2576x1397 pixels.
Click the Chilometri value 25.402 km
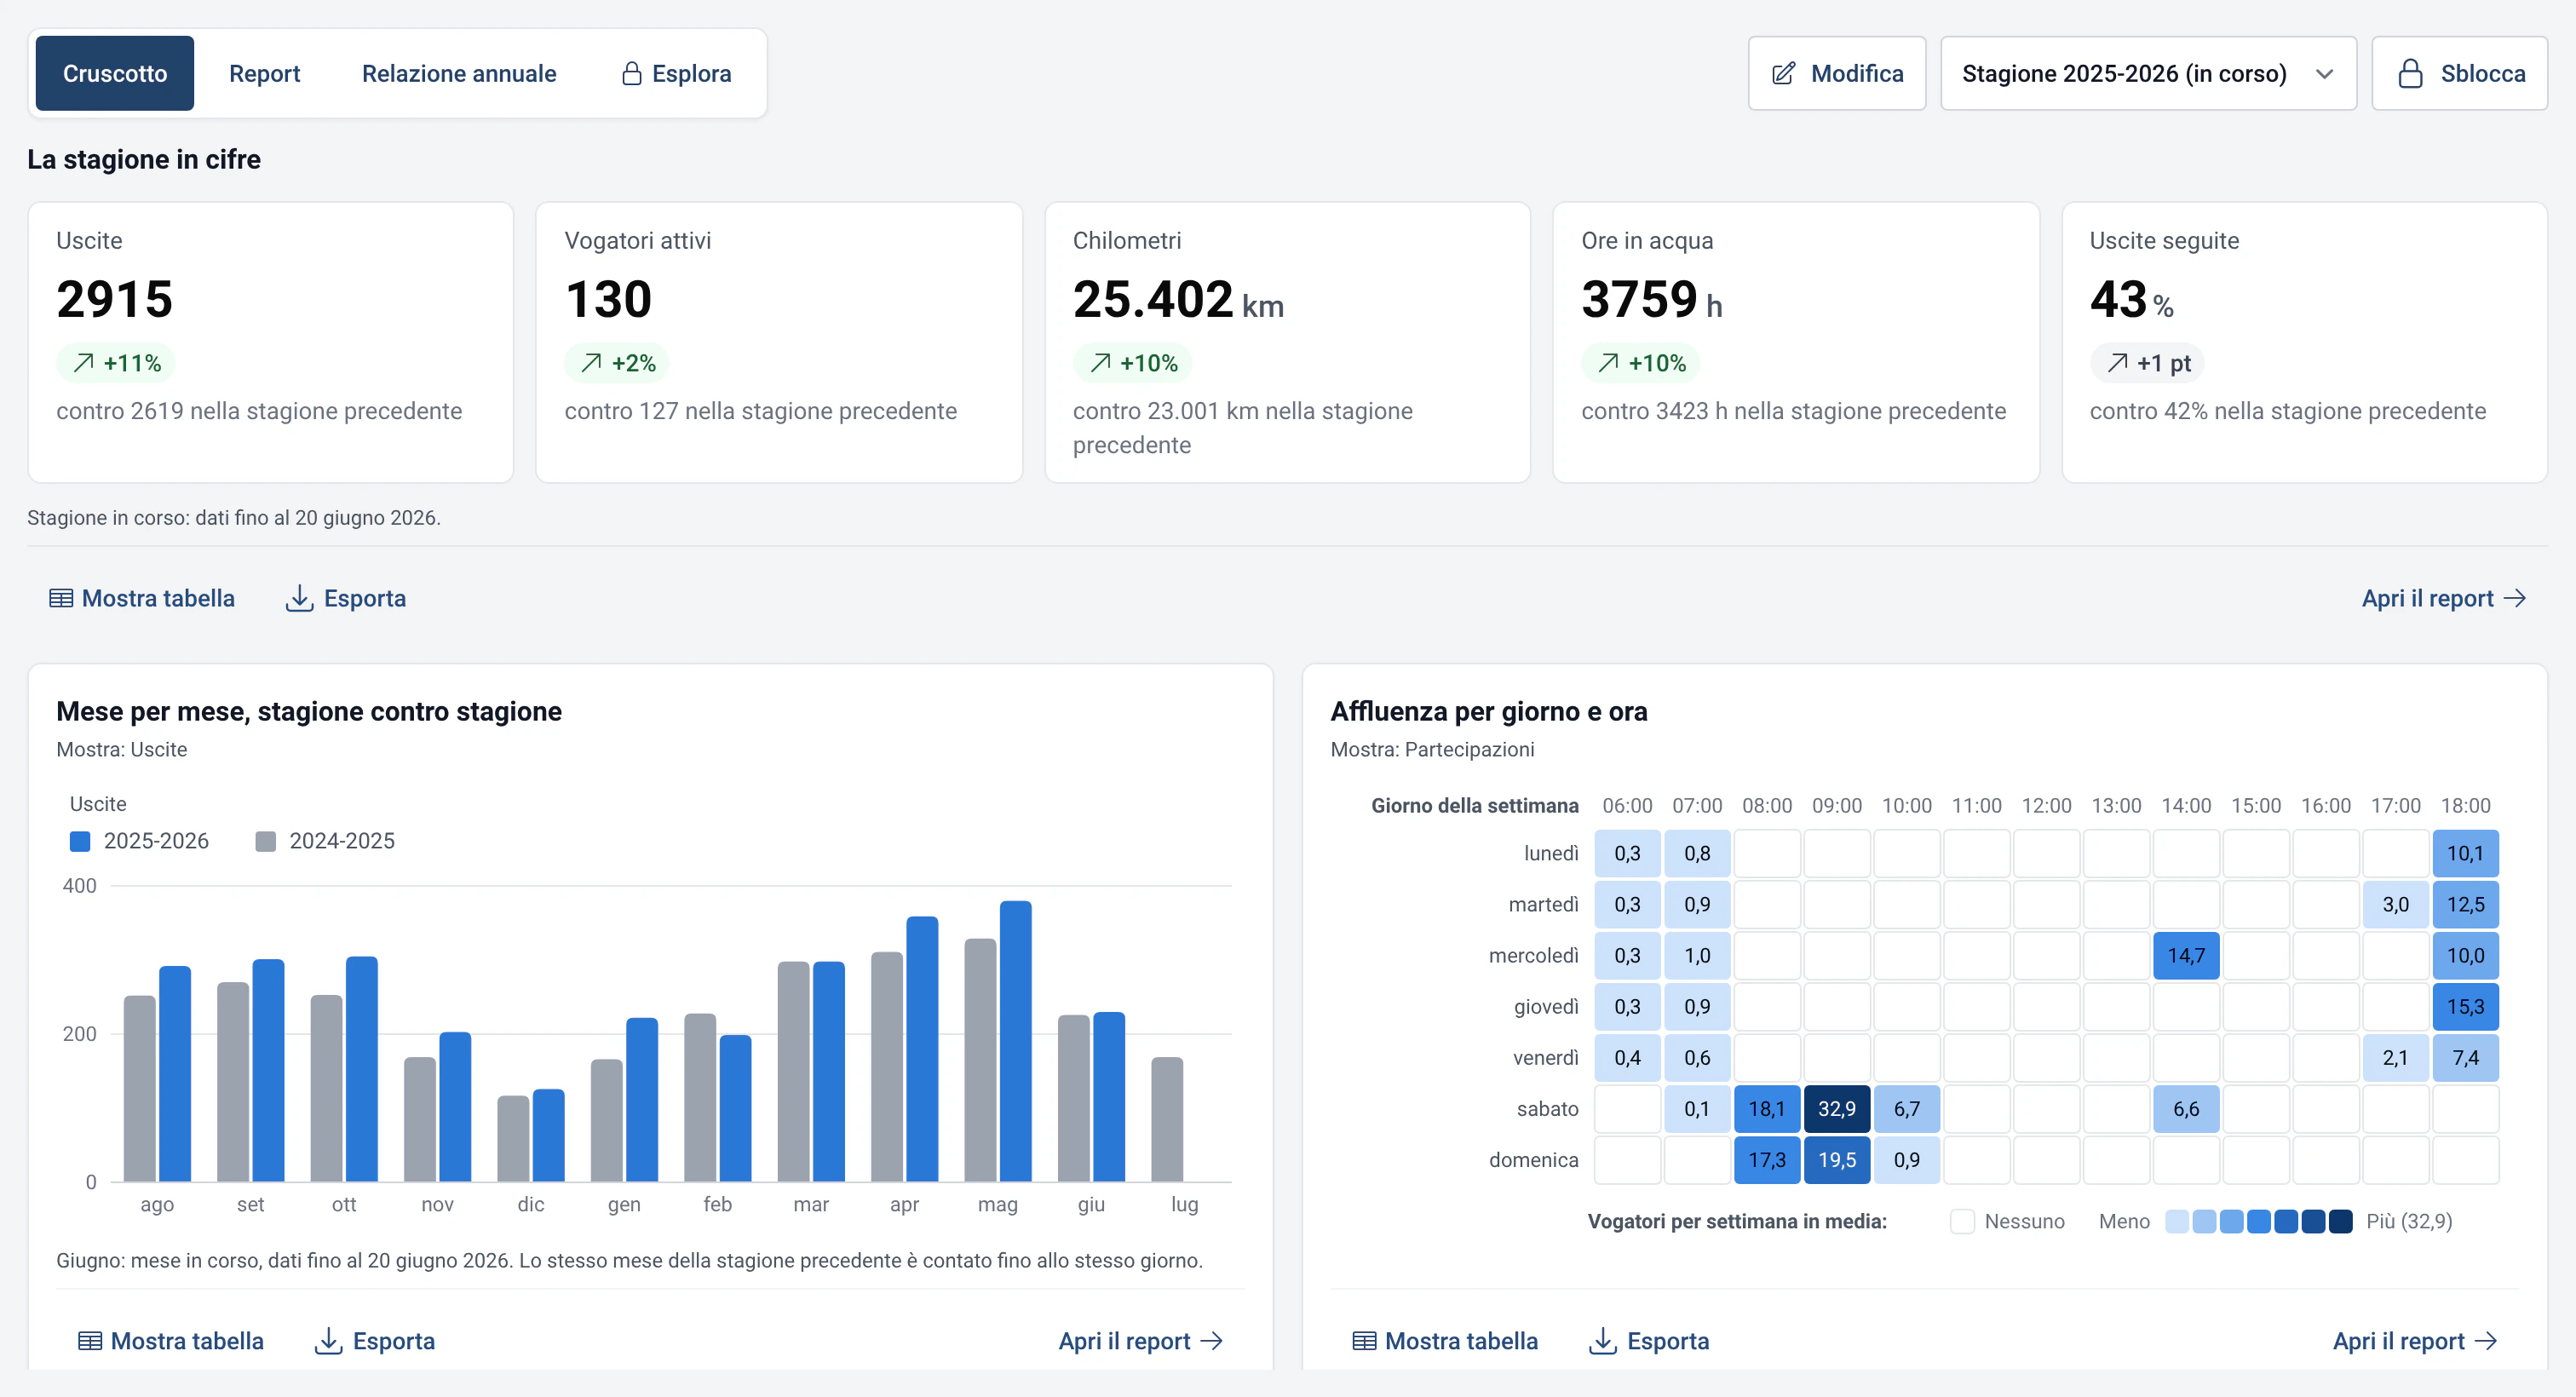(x=1178, y=299)
